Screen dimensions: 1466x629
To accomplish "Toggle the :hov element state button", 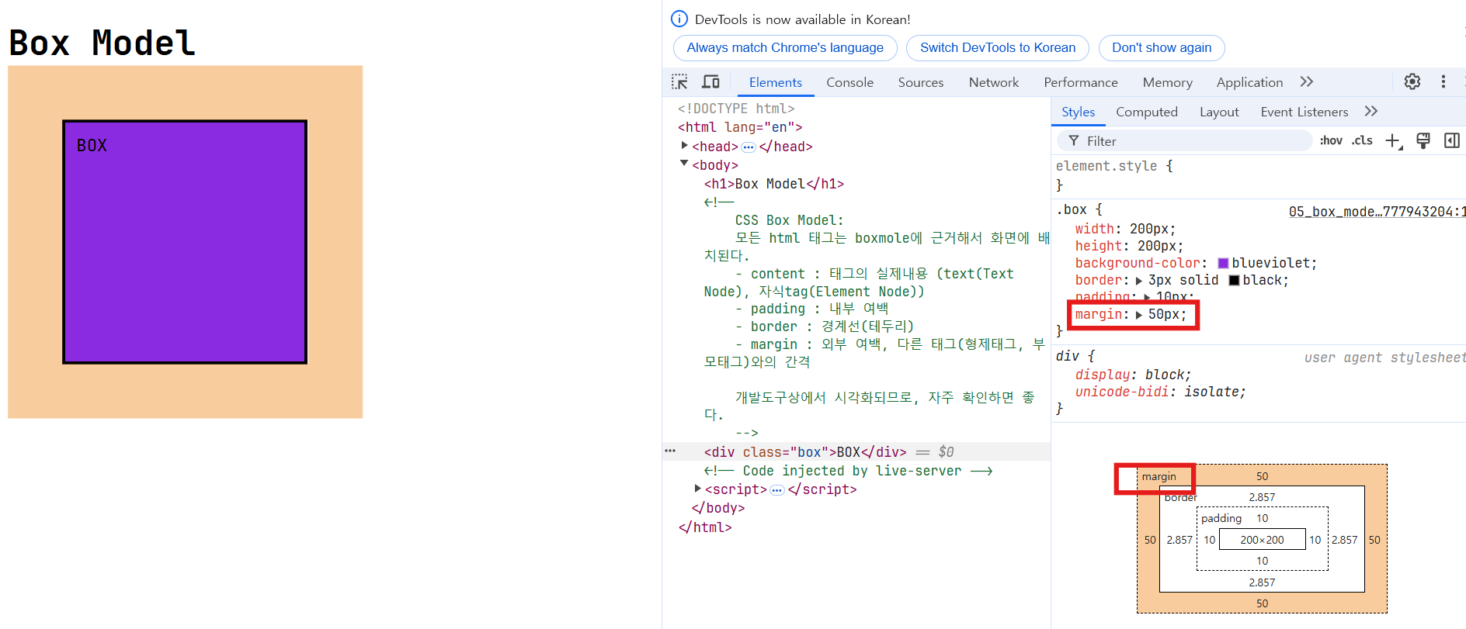I will (1331, 140).
